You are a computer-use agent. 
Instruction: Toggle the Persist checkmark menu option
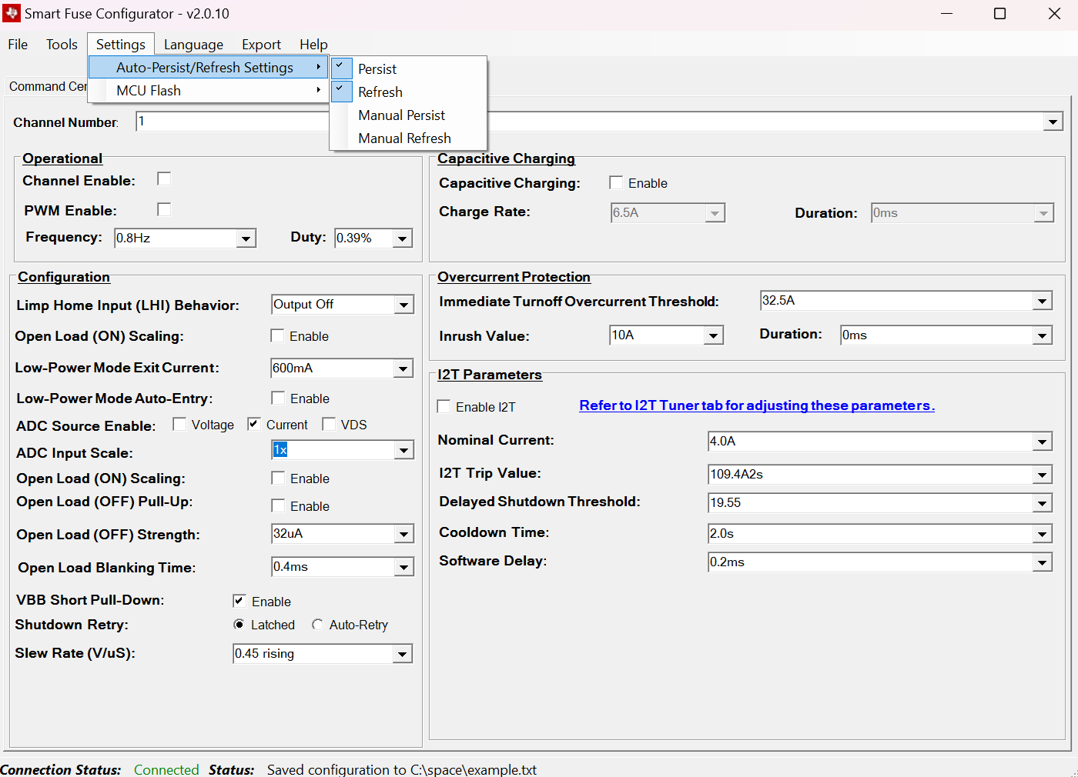pos(377,69)
